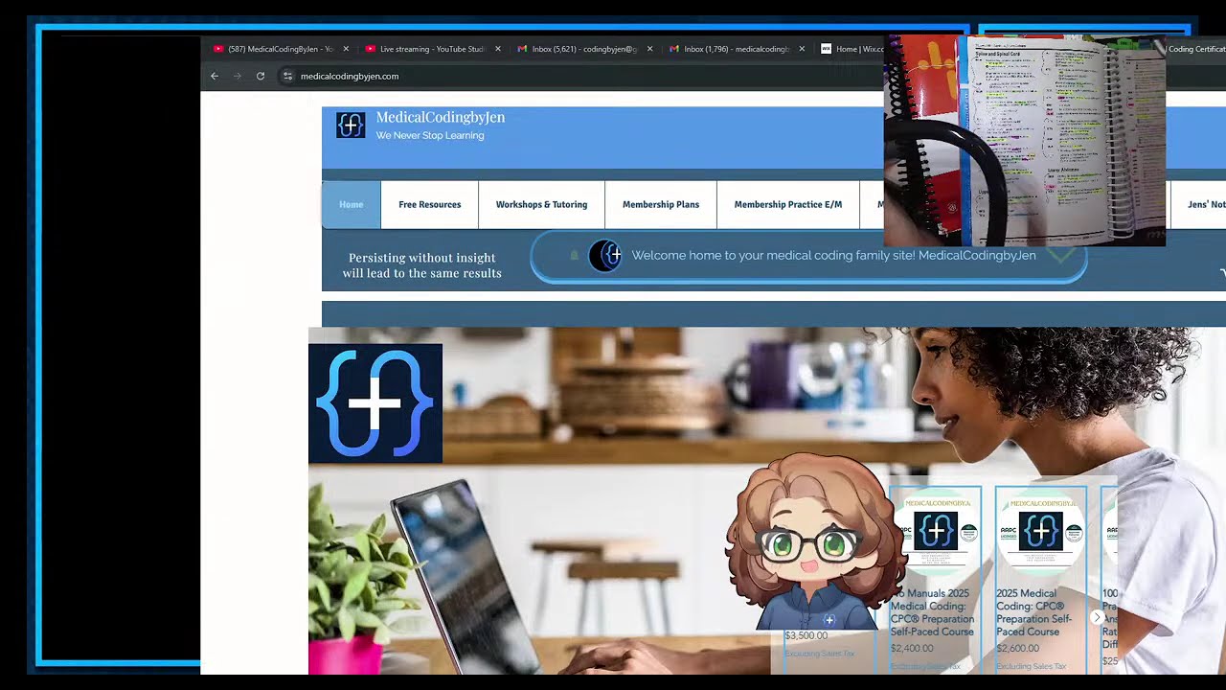
Task: Open the Free Resources menu item
Action: click(430, 204)
